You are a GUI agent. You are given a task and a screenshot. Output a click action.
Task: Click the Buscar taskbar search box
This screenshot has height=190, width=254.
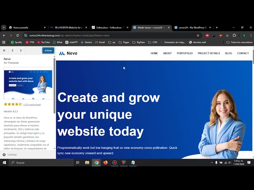[x=41, y=163]
